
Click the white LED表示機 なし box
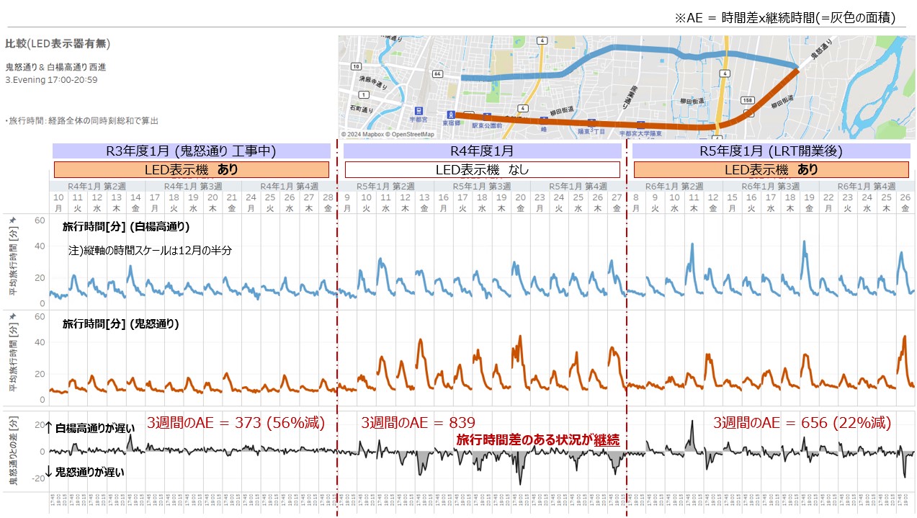pos(482,169)
